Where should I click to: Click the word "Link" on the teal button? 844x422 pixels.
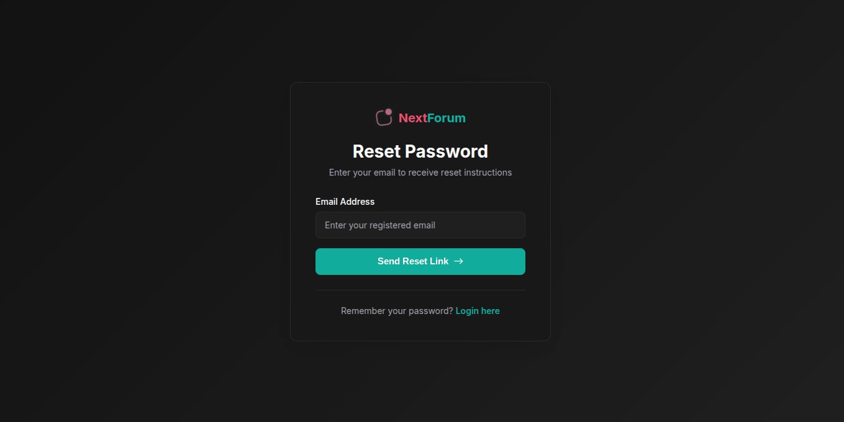pos(438,261)
